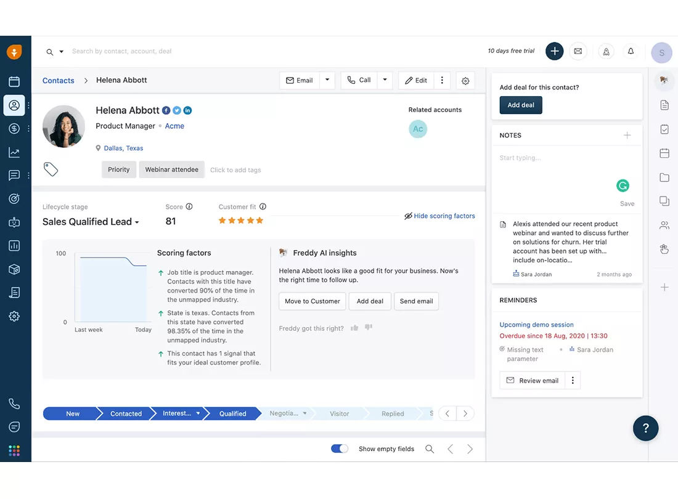The image size is (678, 499).
Task: Open the Contacts panel in the left sidebar
Action: pyautogui.click(x=15, y=105)
